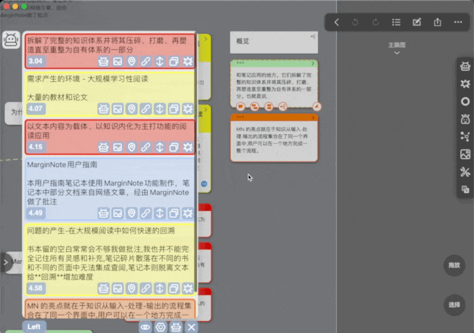Click the robot icon on the 4.15 card
The width and height of the screenshot is (474, 333).
103,147
